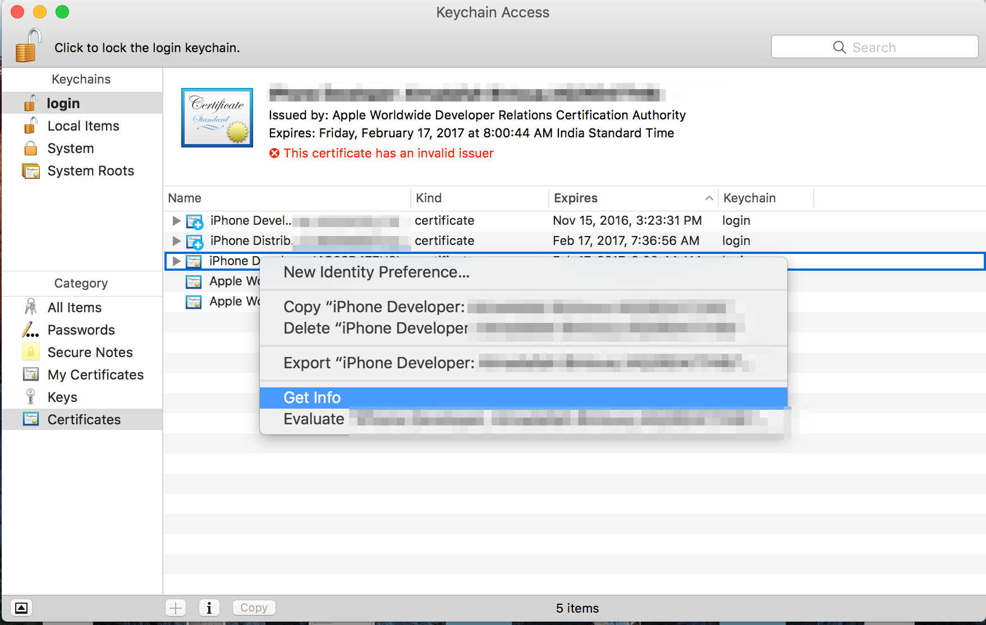Click the Keys category key icon

31,396
